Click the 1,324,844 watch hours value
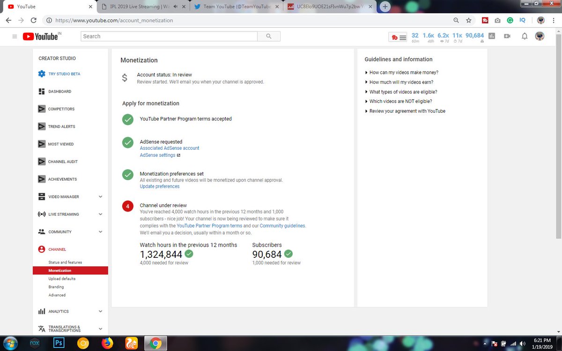The image size is (562, 351). (x=161, y=254)
